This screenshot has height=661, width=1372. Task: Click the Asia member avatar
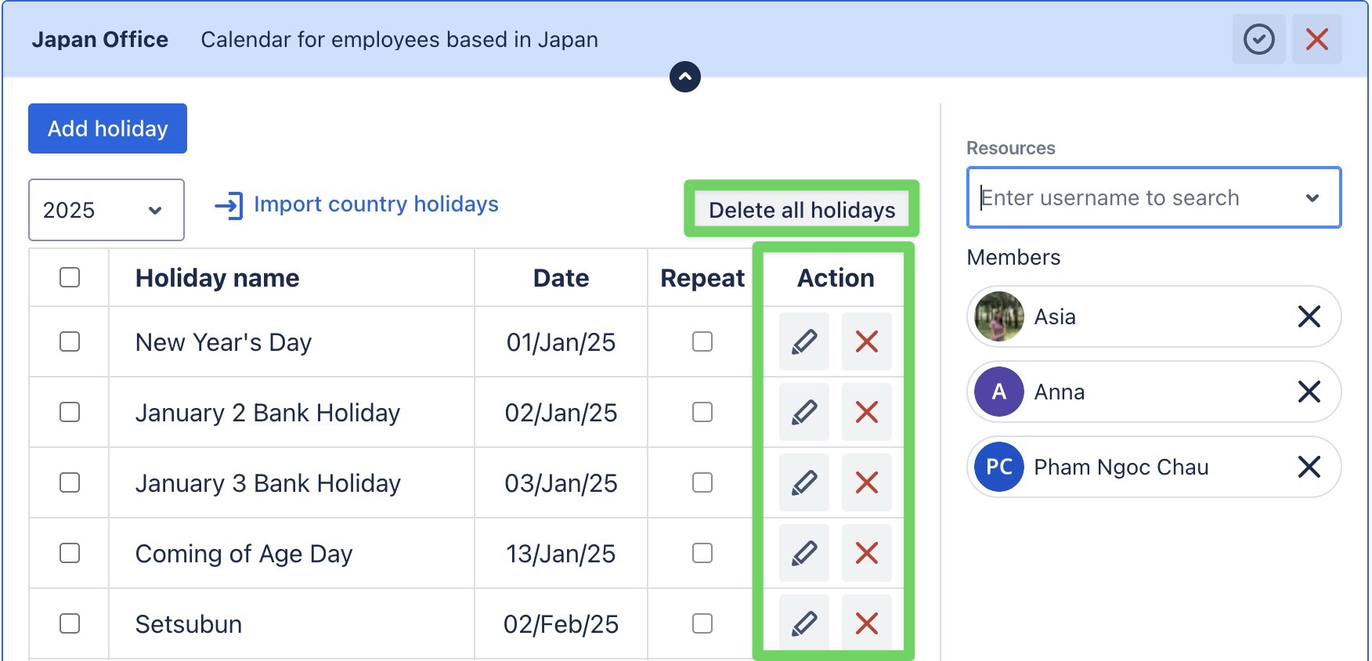pyautogui.click(x=999, y=316)
